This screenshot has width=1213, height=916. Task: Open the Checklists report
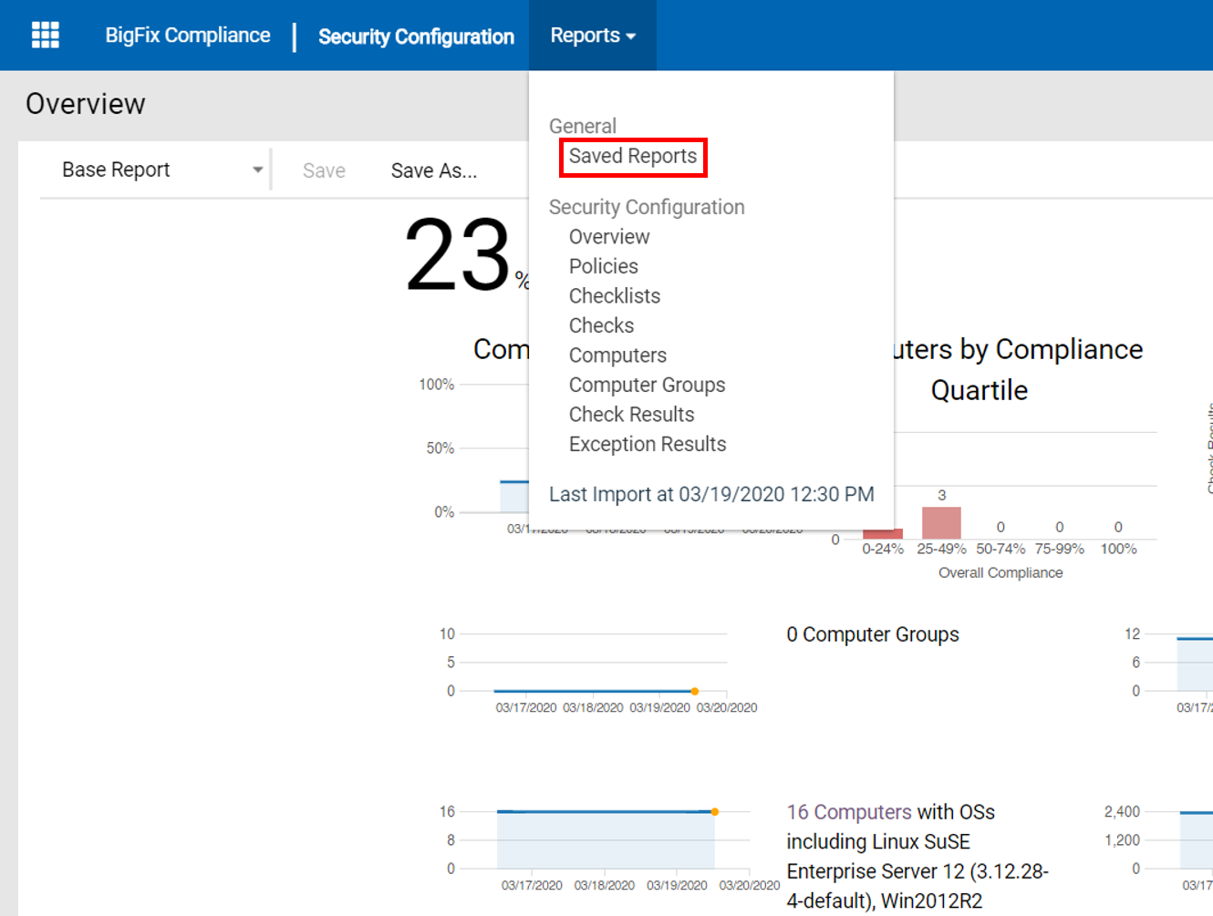coord(614,296)
